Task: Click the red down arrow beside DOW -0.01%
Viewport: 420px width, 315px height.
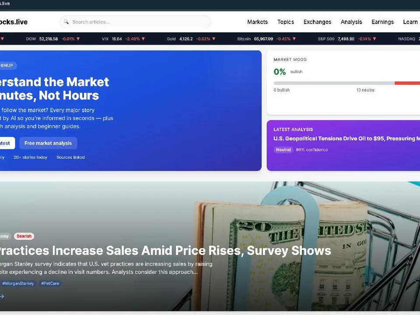Action: (78, 39)
